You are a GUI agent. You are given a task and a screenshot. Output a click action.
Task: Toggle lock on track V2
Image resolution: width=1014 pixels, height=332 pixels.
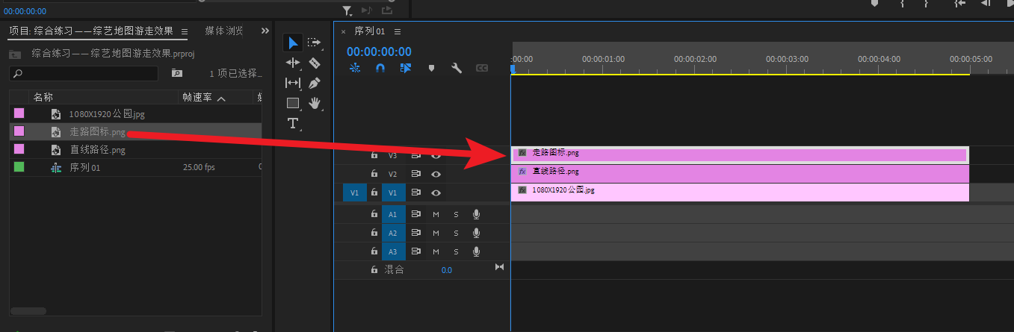pos(374,174)
